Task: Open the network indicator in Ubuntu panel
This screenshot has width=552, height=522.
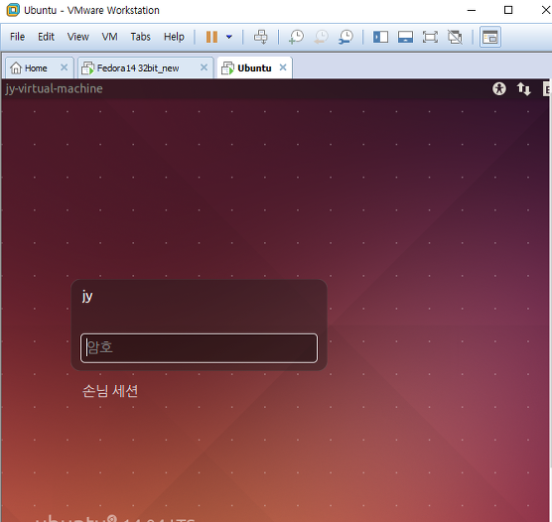Action: click(524, 88)
